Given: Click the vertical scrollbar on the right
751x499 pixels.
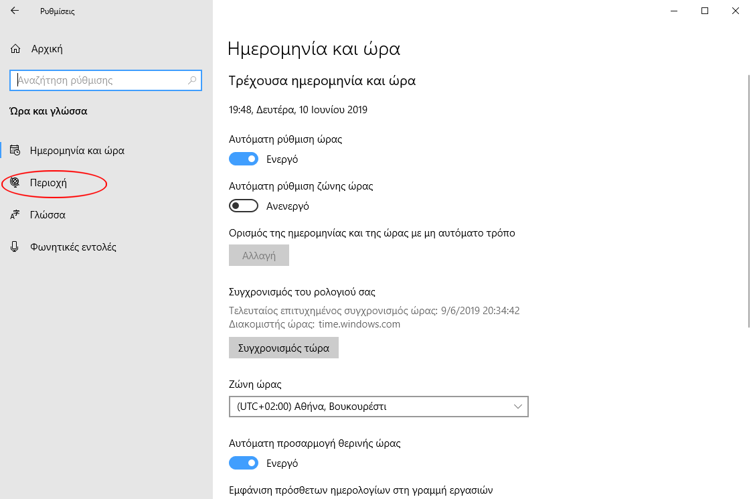Looking at the screenshot, I should coord(748,201).
